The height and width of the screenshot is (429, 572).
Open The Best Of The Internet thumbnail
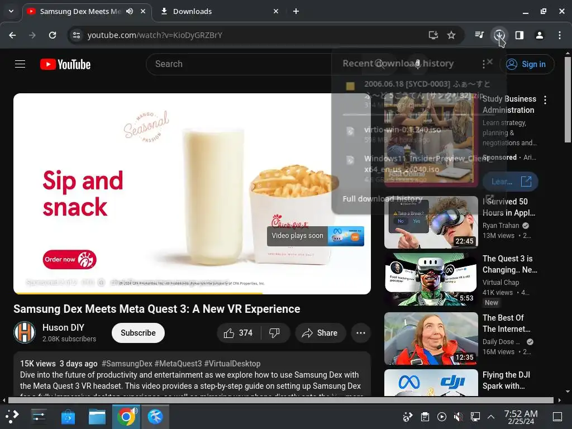tap(431, 338)
